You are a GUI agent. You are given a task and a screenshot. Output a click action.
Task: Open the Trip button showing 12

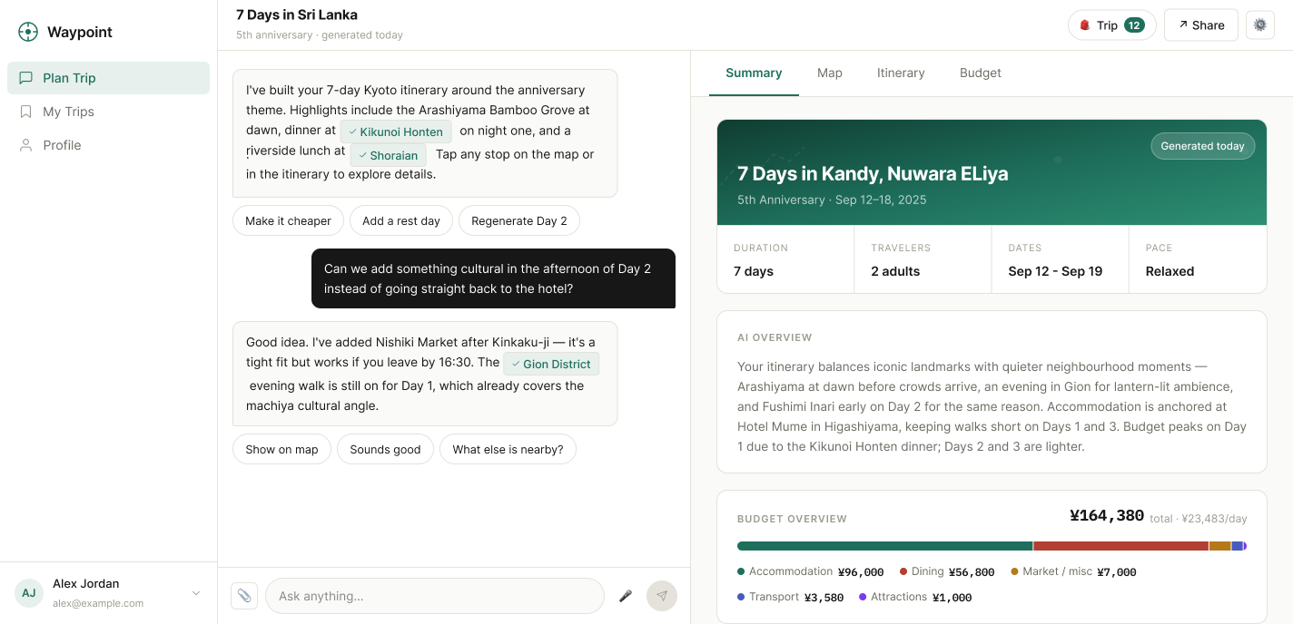[x=1111, y=25]
